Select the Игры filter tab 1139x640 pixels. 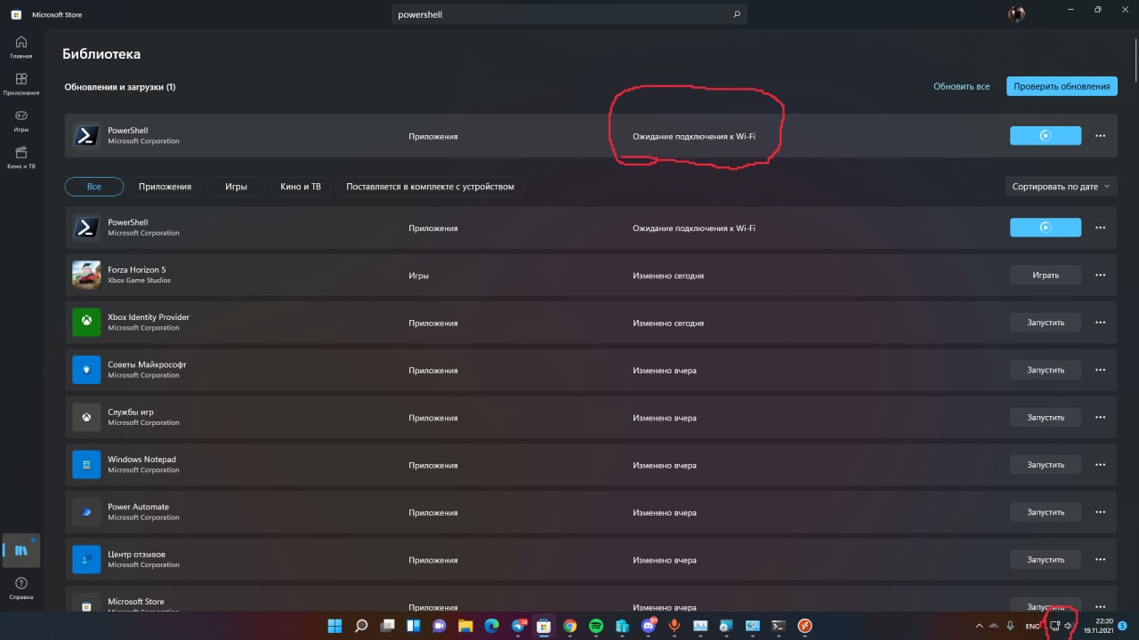[236, 187]
